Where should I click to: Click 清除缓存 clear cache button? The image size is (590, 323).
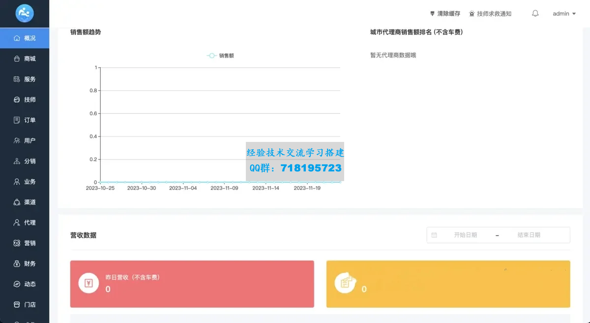click(x=445, y=14)
